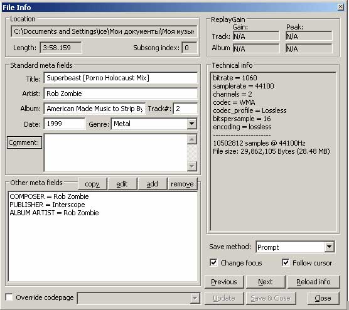Image resolution: width=349 pixels, height=310 pixels.
Task: Click the Subsong index field
Action: [x=189, y=48]
